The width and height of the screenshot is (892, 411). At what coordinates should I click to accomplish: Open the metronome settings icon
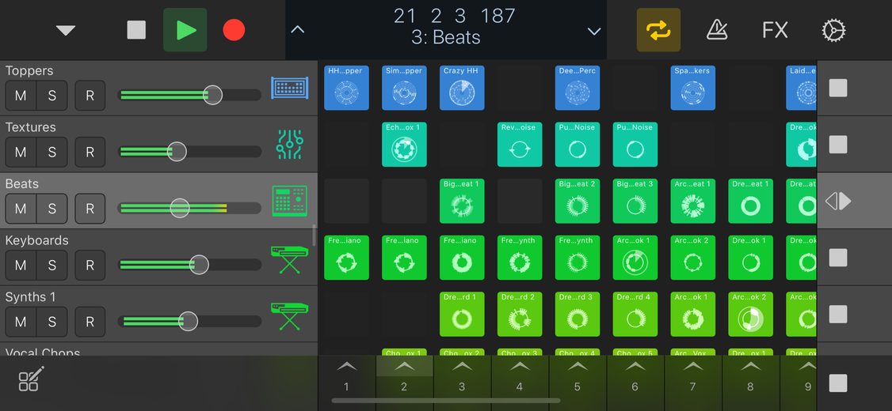pos(717,29)
